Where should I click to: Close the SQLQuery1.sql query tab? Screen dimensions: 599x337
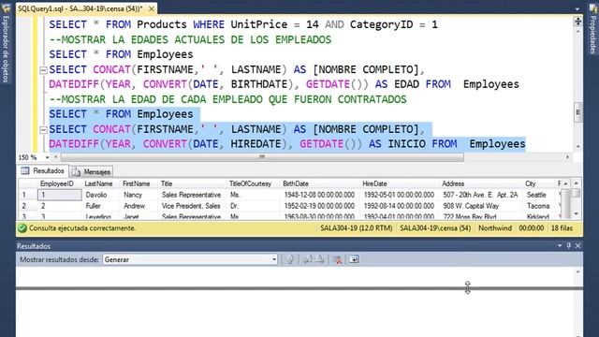click(x=152, y=8)
